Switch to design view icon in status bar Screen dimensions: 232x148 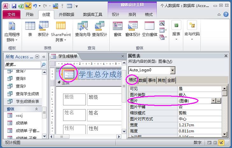221,143
